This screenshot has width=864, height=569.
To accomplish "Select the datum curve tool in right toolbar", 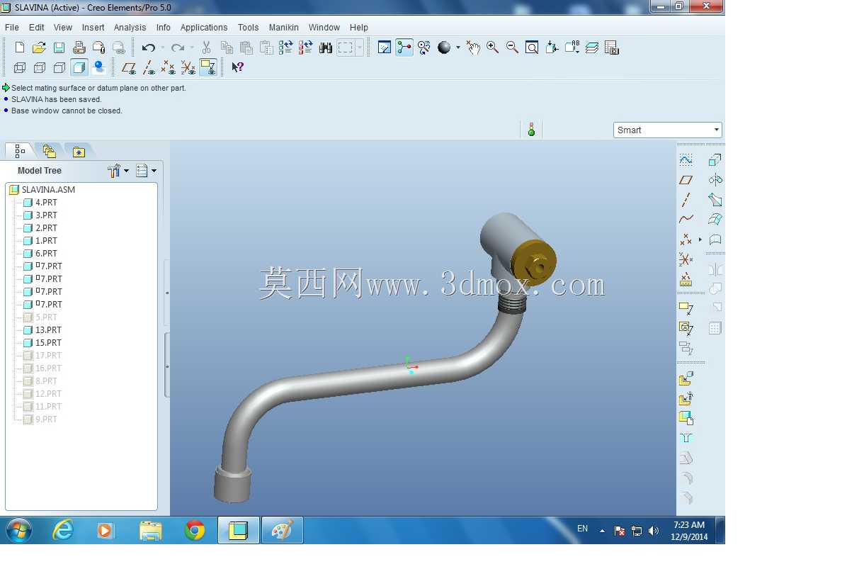I will [x=686, y=220].
